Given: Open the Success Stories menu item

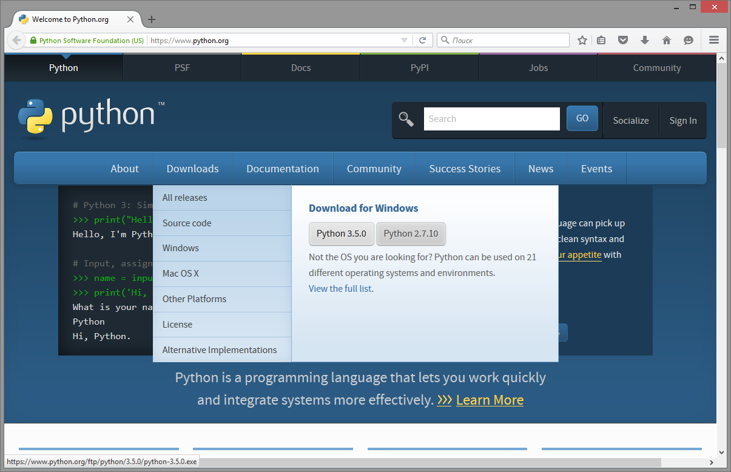Looking at the screenshot, I should click(465, 169).
